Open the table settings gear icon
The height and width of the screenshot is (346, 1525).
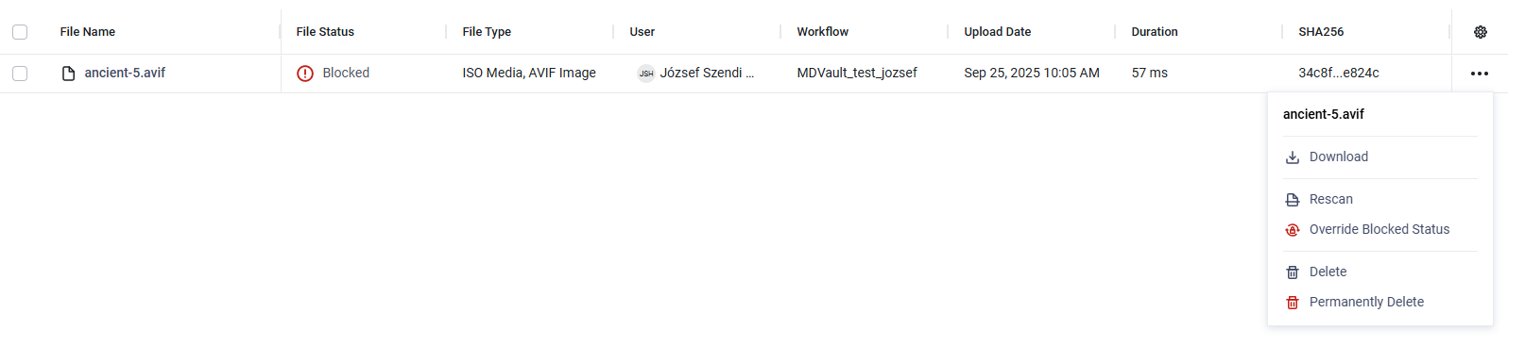pyautogui.click(x=1480, y=32)
